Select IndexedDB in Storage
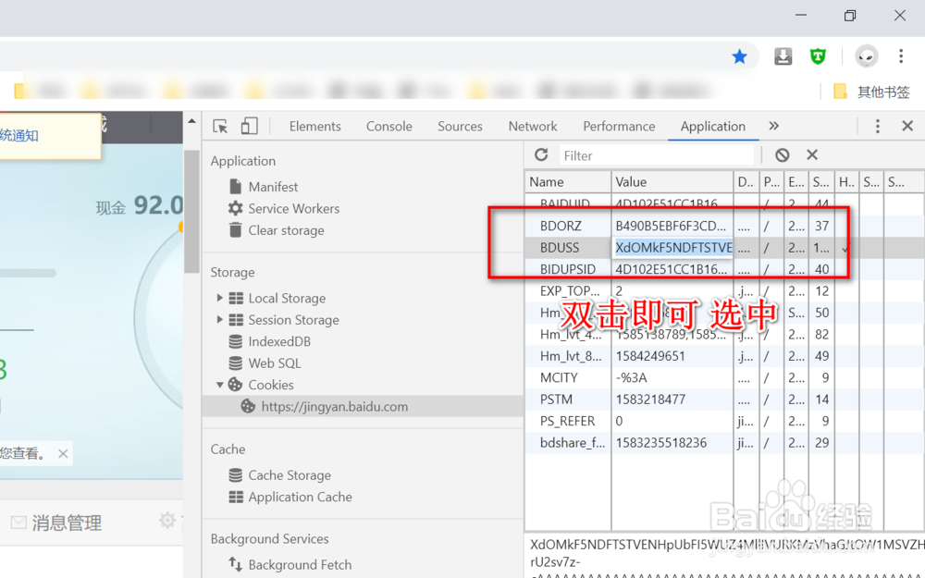 (279, 341)
